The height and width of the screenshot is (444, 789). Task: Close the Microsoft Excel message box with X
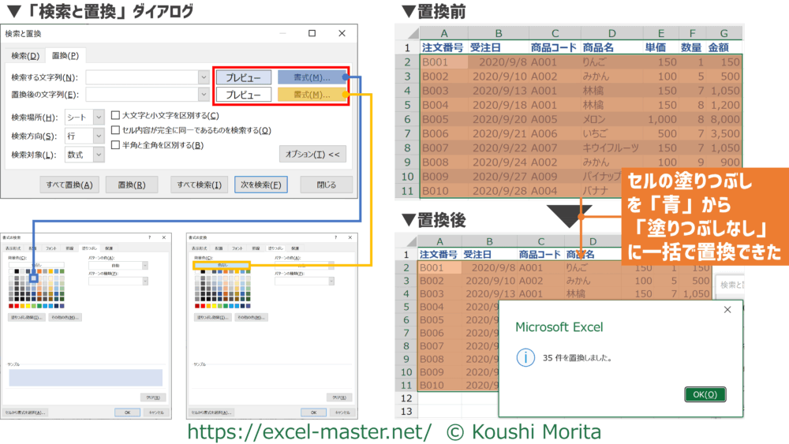[x=726, y=311]
